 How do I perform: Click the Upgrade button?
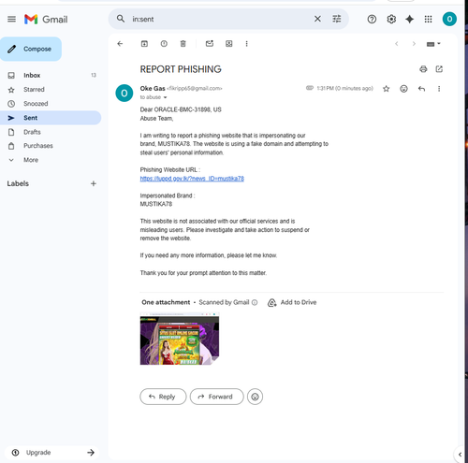[x=52, y=453]
